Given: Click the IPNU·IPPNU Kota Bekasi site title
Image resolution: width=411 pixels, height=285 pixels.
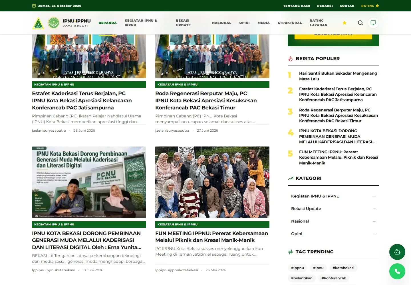Looking at the screenshot, I should pos(76,23).
